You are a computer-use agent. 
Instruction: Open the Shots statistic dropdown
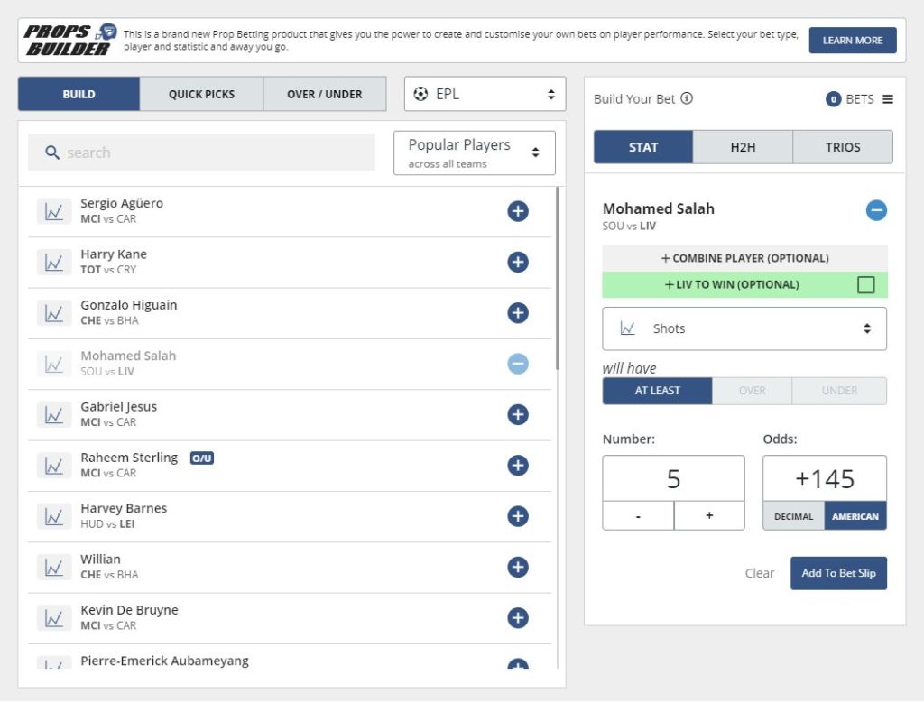click(x=744, y=328)
